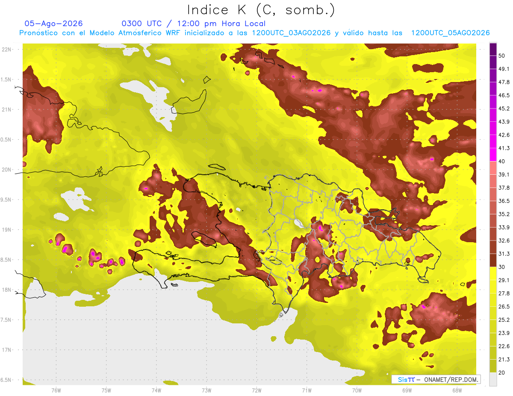Click the "70W" longitude axis label
The height and width of the screenshot is (396, 513).
[357, 390]
